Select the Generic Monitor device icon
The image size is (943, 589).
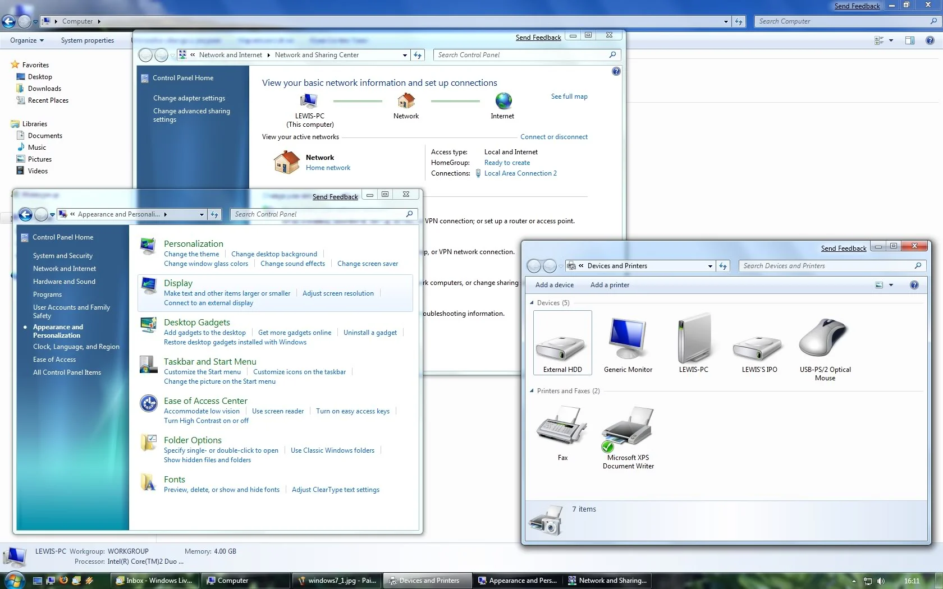tap(628, 338)
